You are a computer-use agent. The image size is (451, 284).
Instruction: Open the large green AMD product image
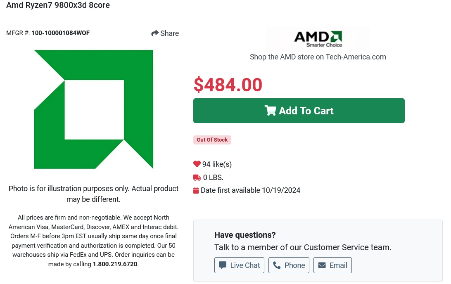click(94, 109)
